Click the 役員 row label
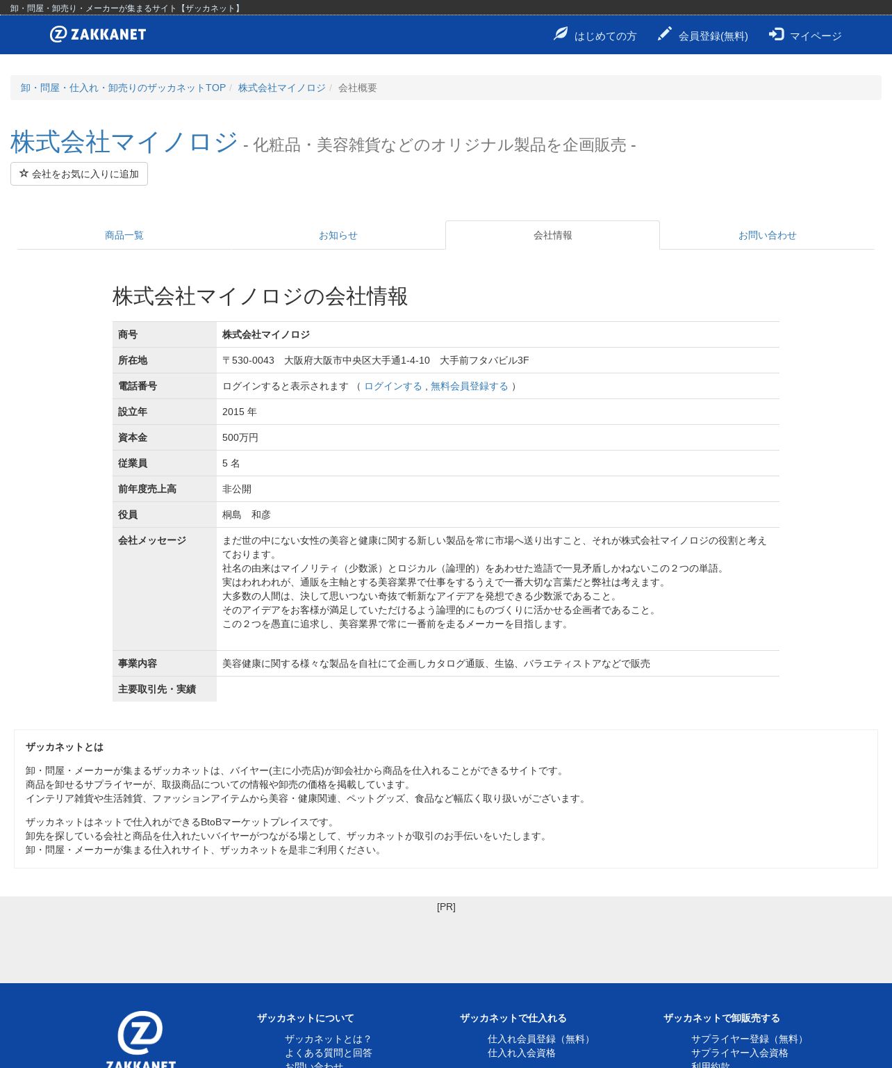Image resolution: width=892 pixels, height=1068 pixels. [x=128, y=515]
